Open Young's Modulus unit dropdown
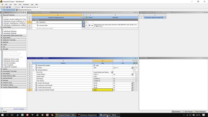The width and height of the screenshot is (208, 117). 132,74
